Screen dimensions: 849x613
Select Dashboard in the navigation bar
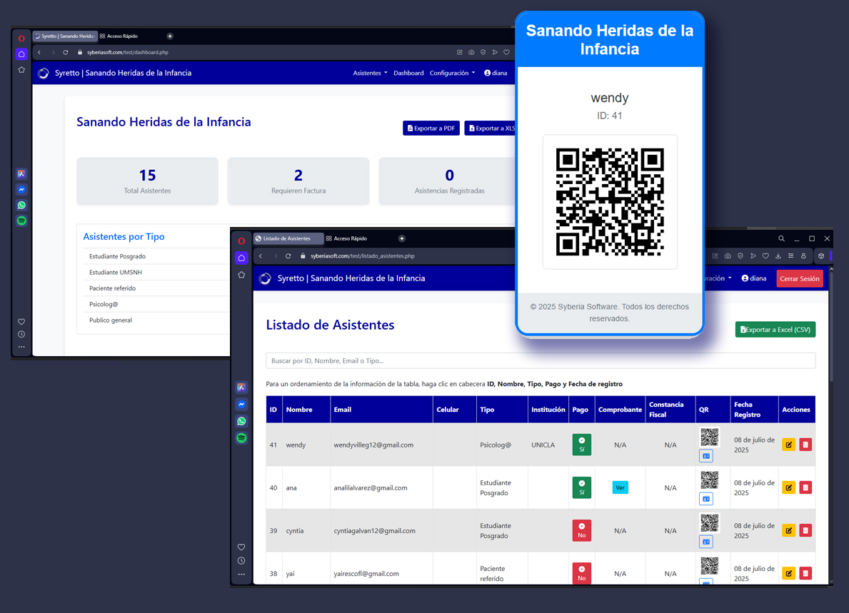click(x=408, y=72)
